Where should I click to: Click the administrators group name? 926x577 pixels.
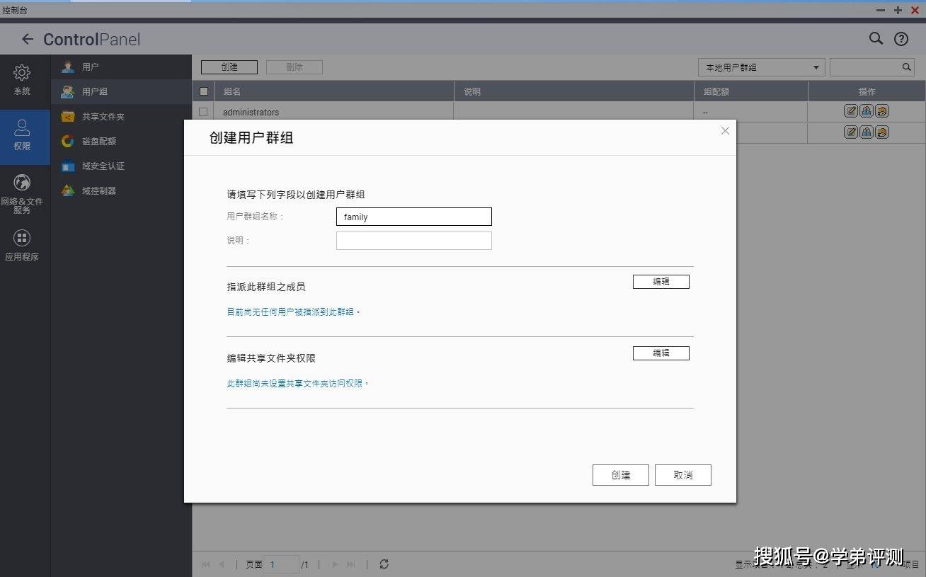[251, 112]
